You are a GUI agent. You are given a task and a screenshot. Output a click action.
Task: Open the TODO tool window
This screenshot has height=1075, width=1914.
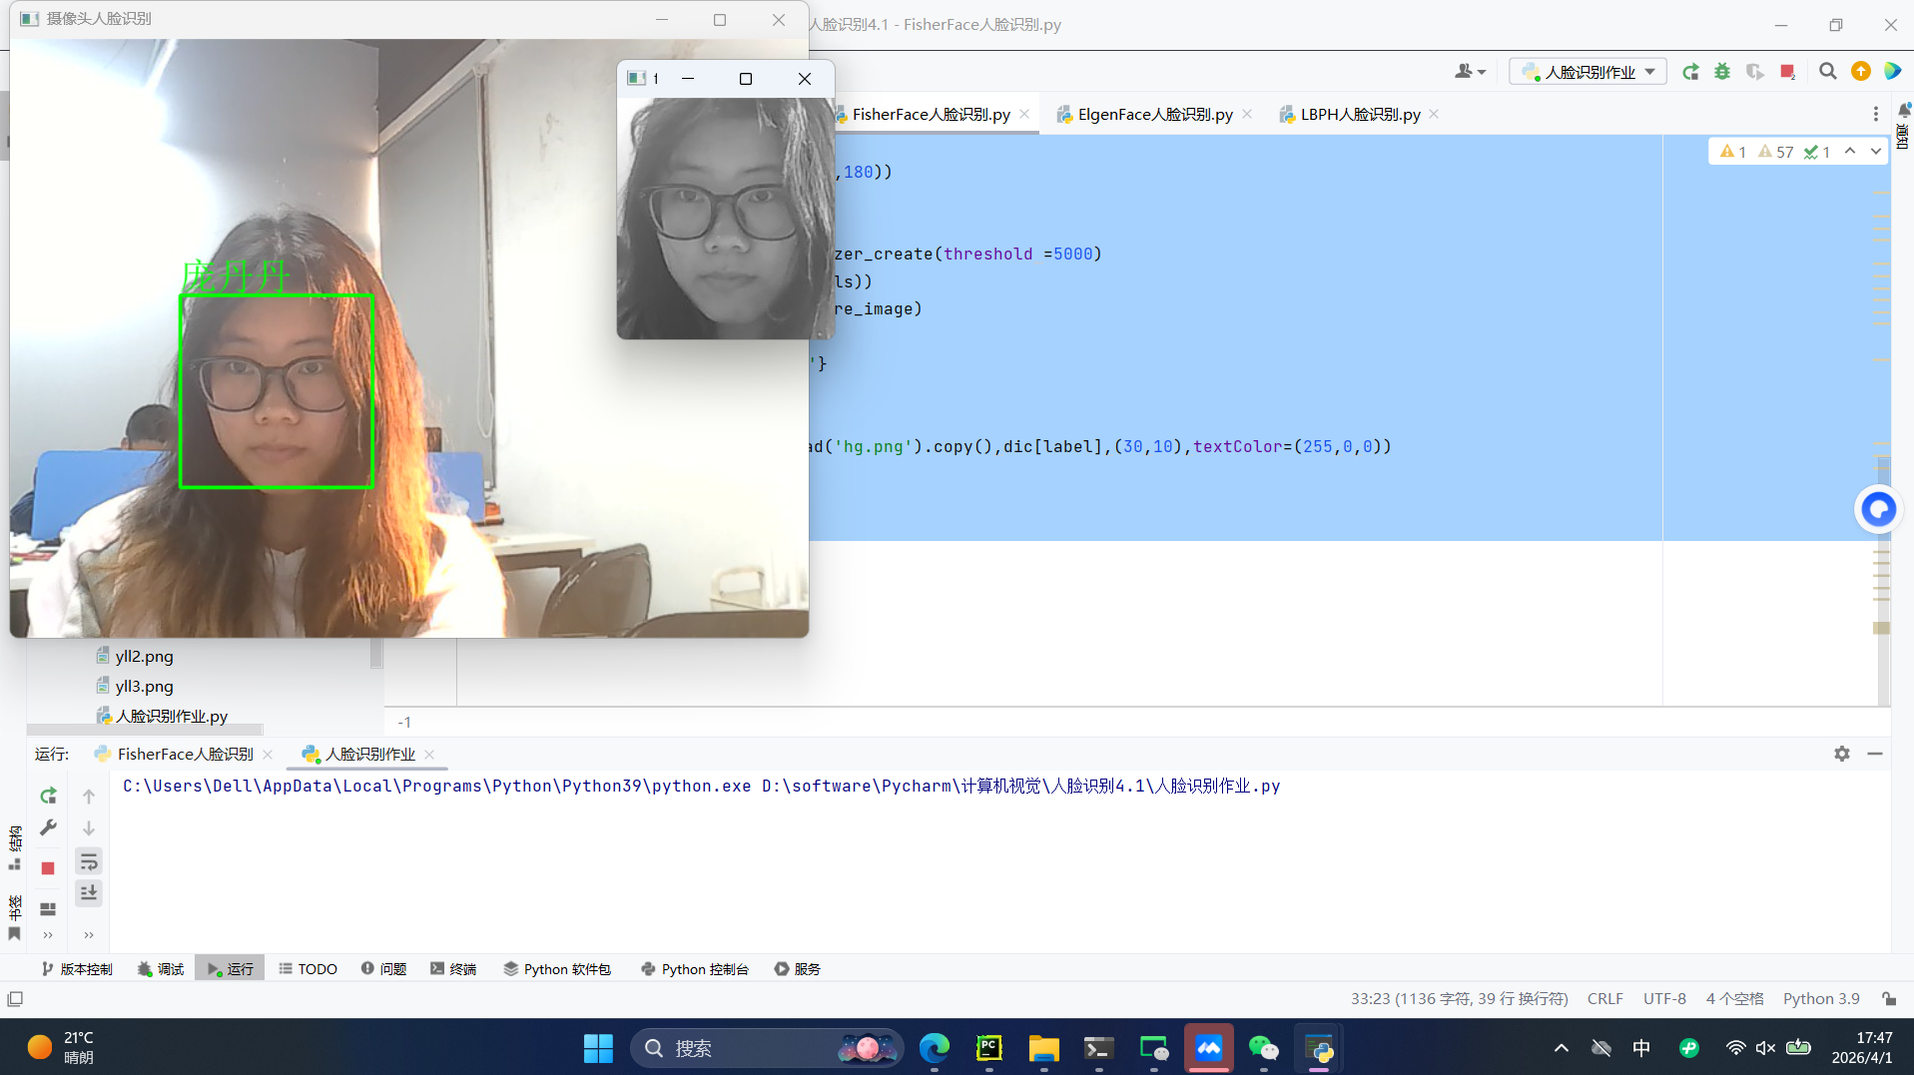tap(308, 968)
